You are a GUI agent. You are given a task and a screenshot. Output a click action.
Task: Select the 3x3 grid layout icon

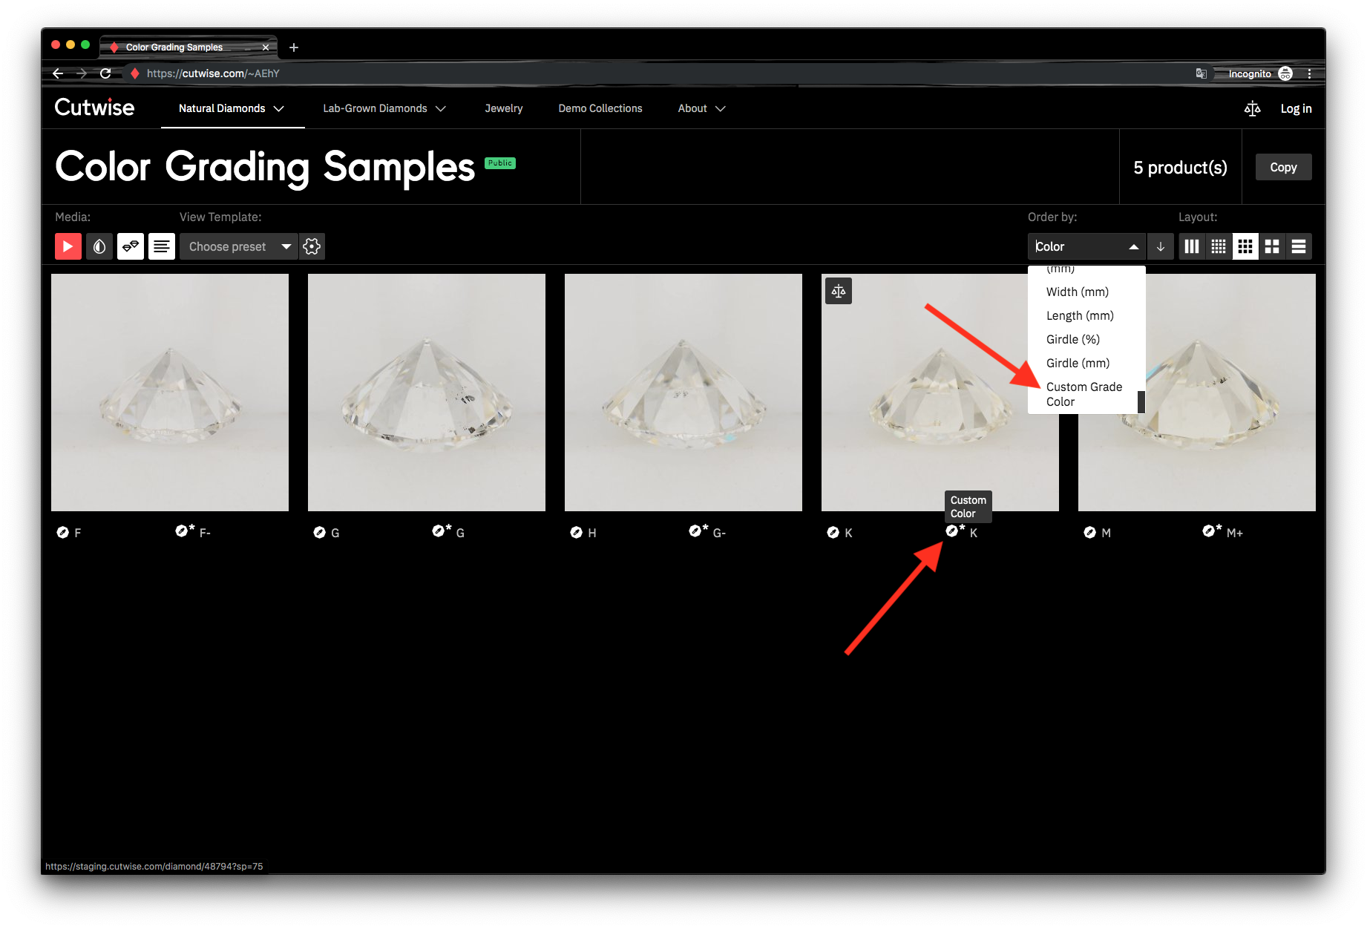pos(1245,246)
